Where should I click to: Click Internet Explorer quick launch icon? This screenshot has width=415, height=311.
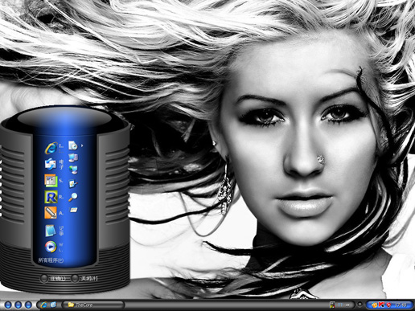tap(44, 305)
